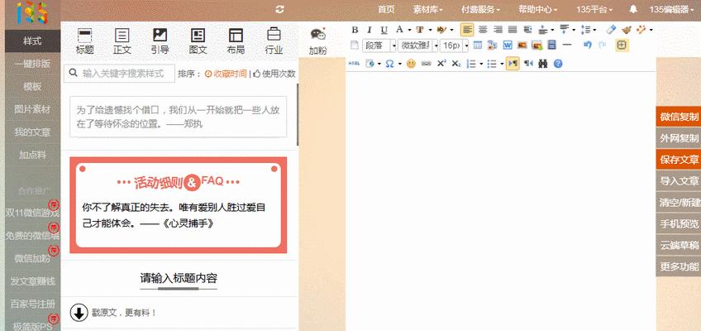Open the 段落 paragraph format dropdown
This screenshot has height=331, width=701.
point(379,46)
